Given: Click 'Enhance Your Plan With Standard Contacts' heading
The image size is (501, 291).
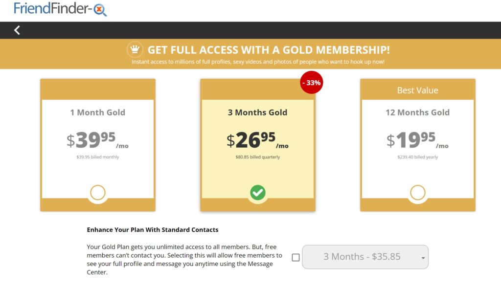Looking at the screenshot, I should point(152,229).
